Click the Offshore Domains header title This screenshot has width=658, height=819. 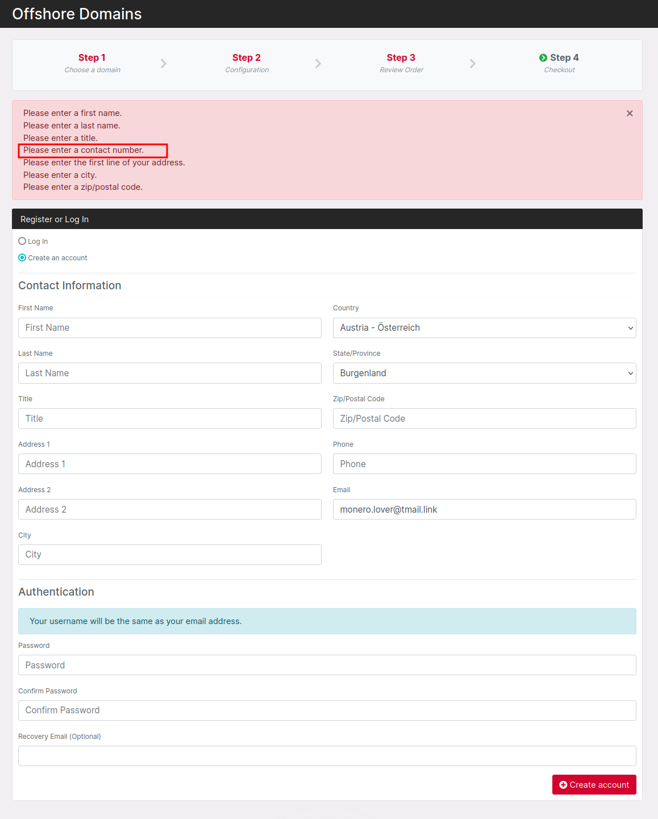click(x=77, y=14)
